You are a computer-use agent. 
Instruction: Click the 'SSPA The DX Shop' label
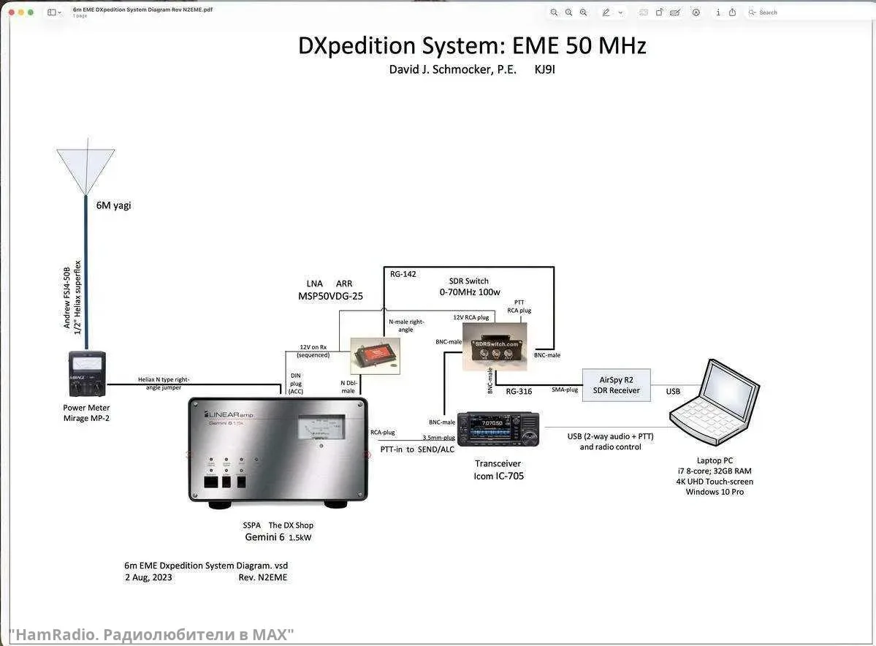(278, 525)
